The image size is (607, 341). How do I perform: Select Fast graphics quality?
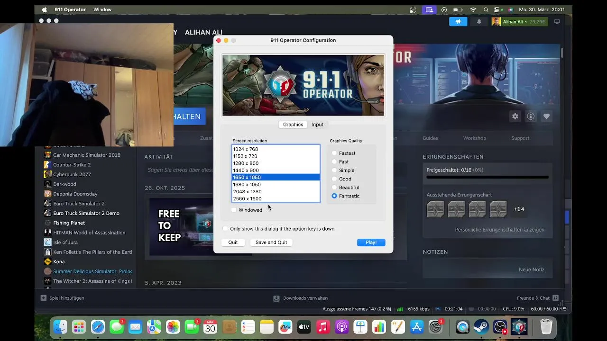(x=334, y=162)
